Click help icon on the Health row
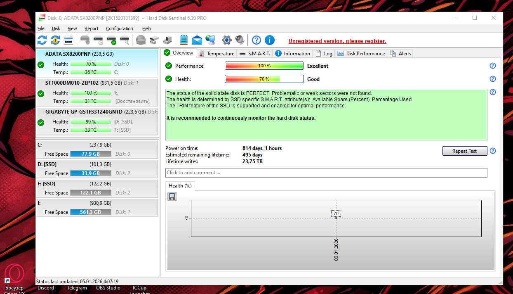 point(493,79)
